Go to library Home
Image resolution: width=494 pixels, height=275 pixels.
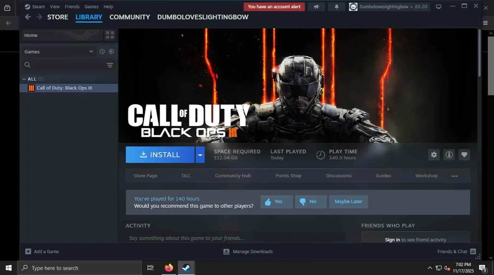[x=62, y=35]
